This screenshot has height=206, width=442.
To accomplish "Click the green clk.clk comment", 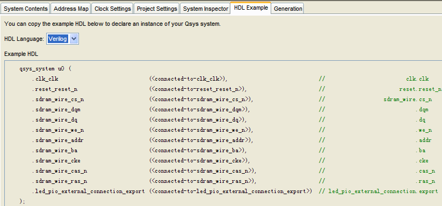I will coord(417,79).
